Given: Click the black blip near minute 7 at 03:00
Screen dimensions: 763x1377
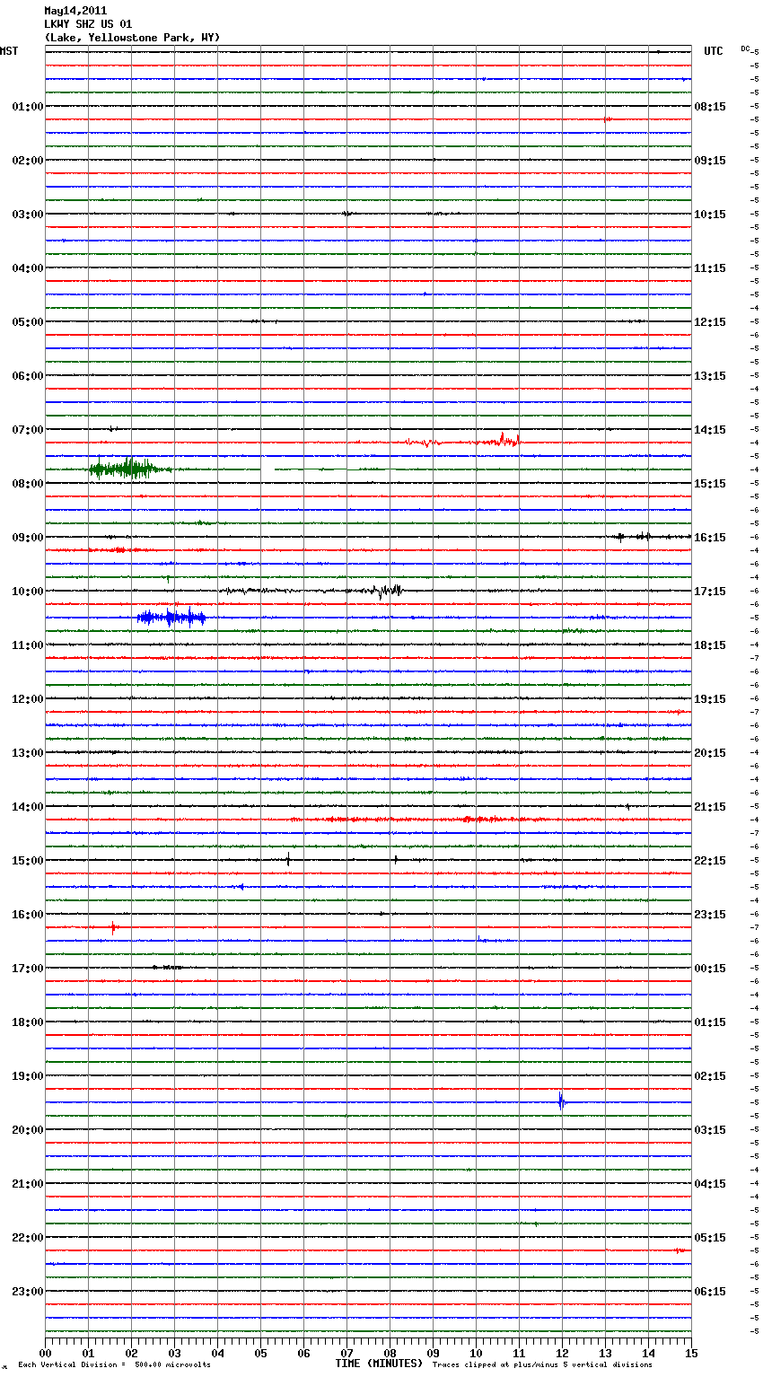Looking at the screenshot, I should 347,214.
